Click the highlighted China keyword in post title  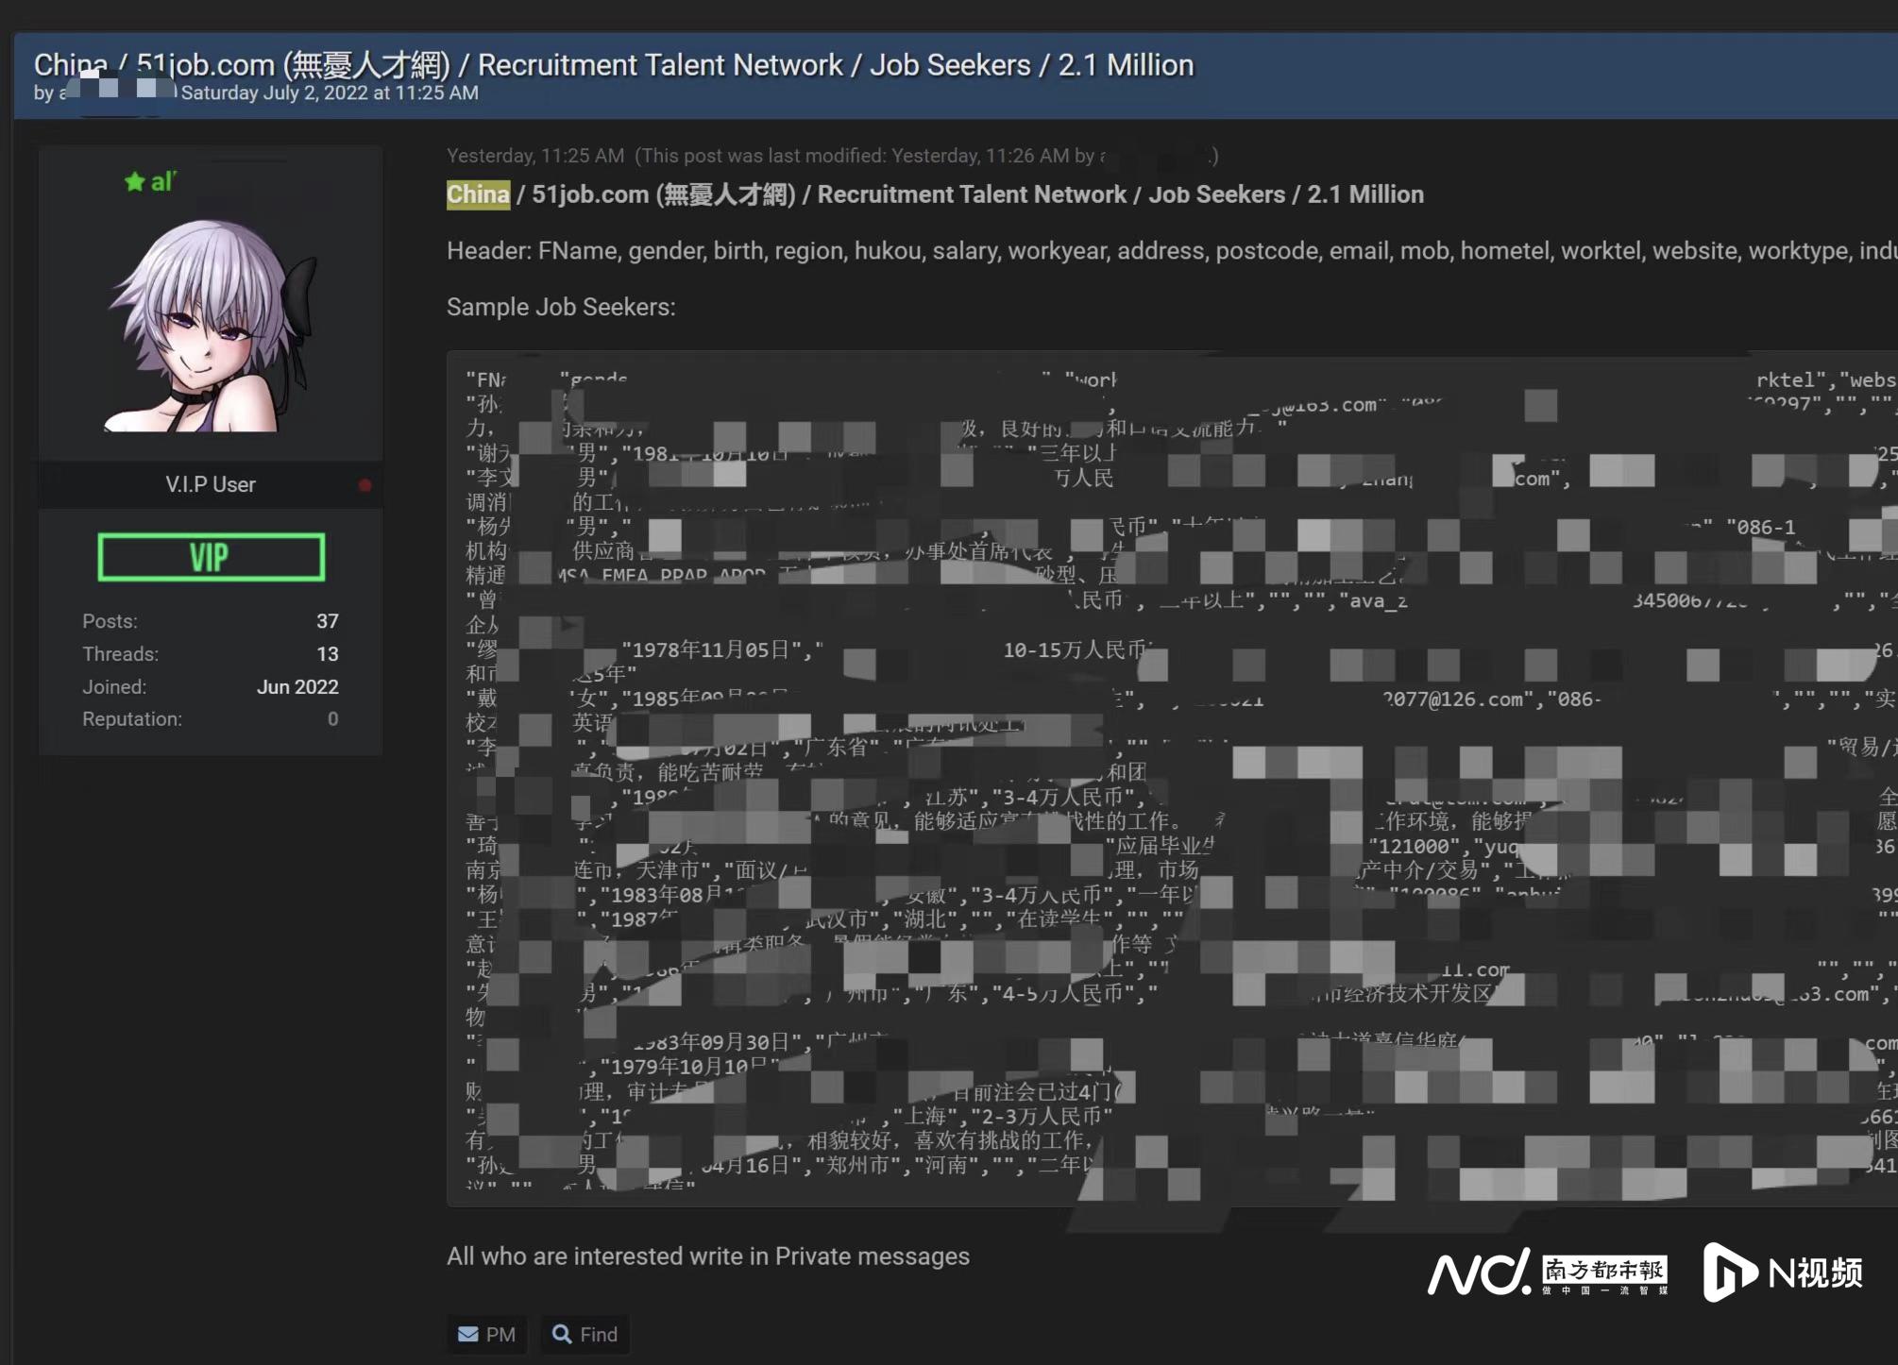[x=478, y=194]
